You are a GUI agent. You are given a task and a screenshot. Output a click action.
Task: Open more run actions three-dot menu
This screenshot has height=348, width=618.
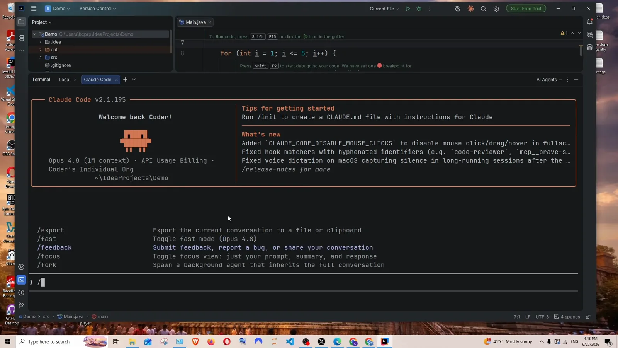point(430,9)
